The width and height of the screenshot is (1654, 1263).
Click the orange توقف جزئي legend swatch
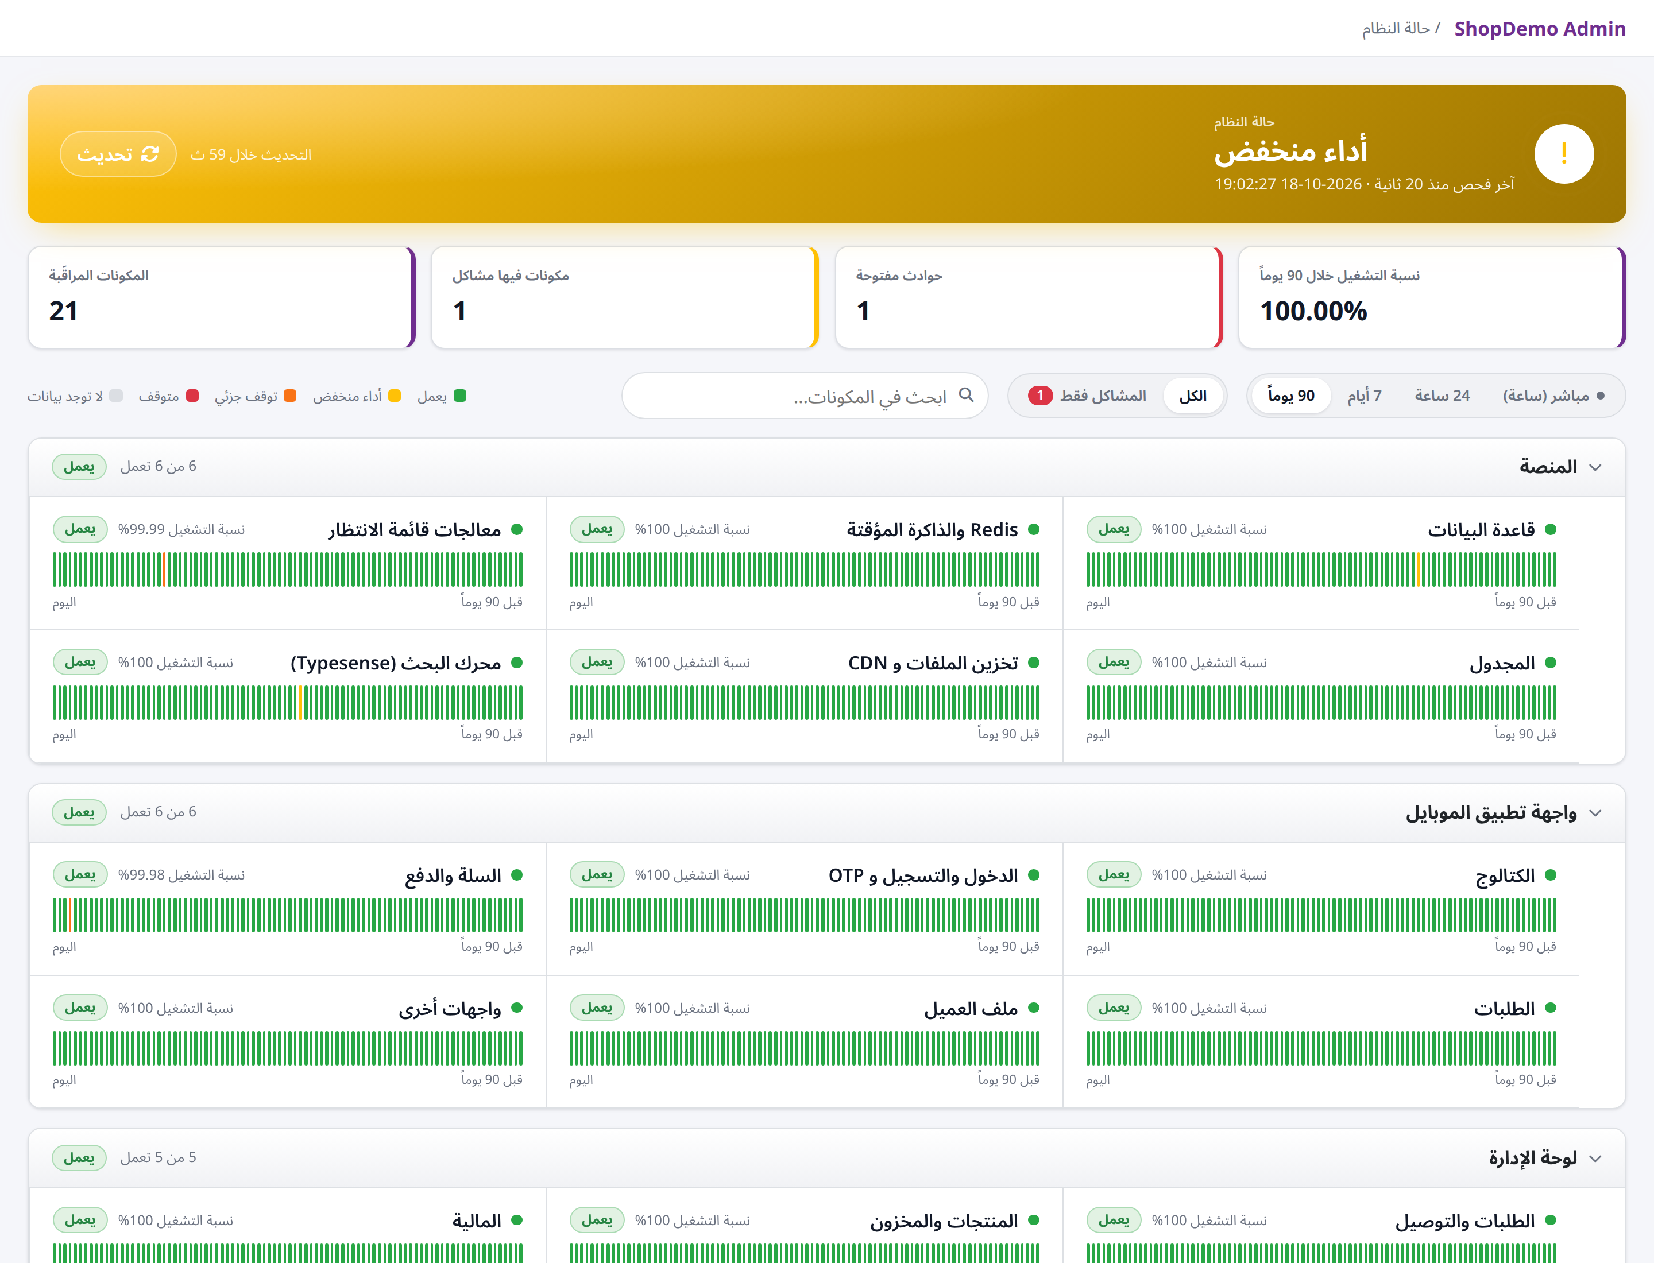289,396
